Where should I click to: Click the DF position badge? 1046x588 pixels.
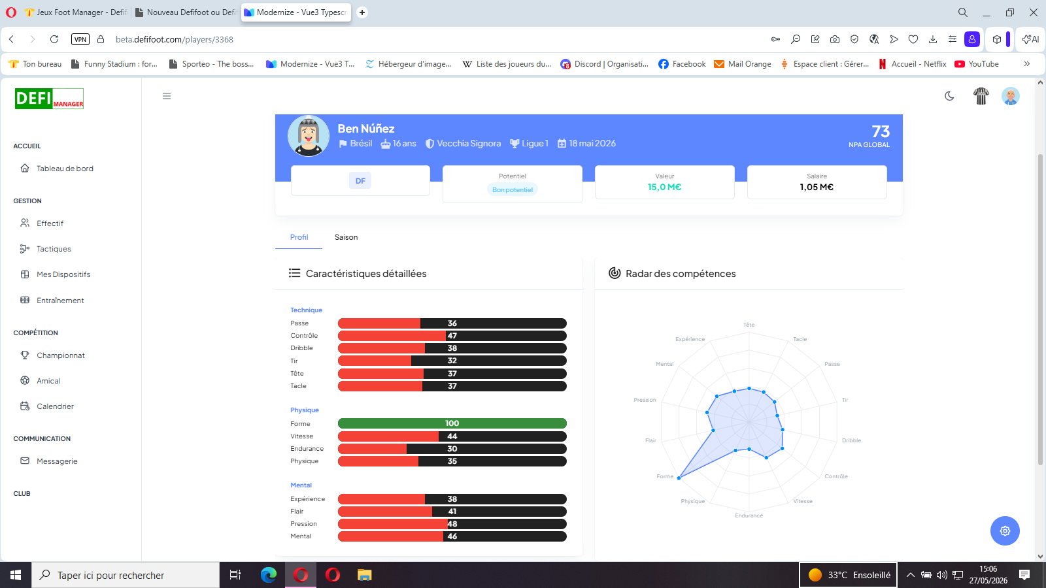[x=360, y=181]
